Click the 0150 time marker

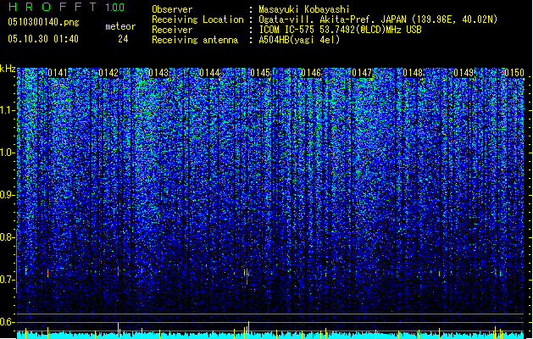coord(514,73)
